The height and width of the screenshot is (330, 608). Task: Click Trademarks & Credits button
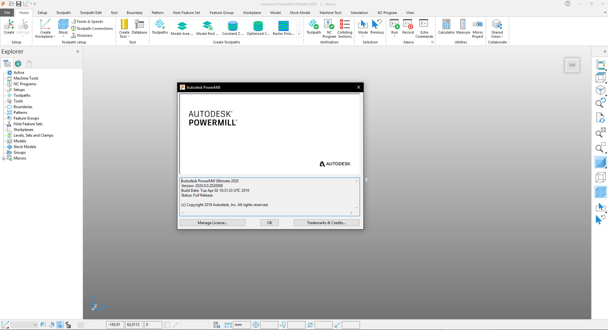coord(327,223)
